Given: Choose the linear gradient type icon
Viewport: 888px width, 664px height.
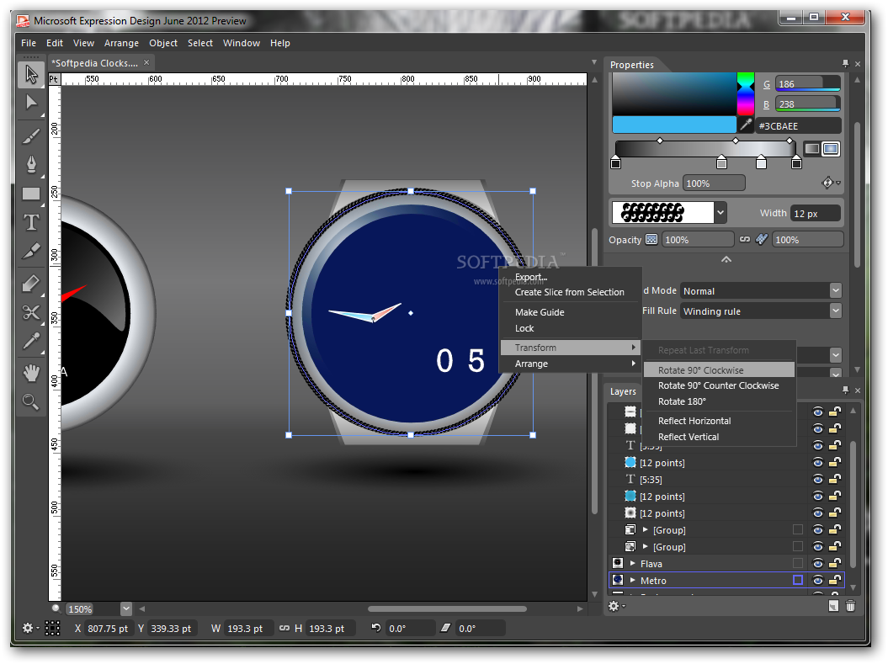Looking at the screenshot, I should [812, 148].
